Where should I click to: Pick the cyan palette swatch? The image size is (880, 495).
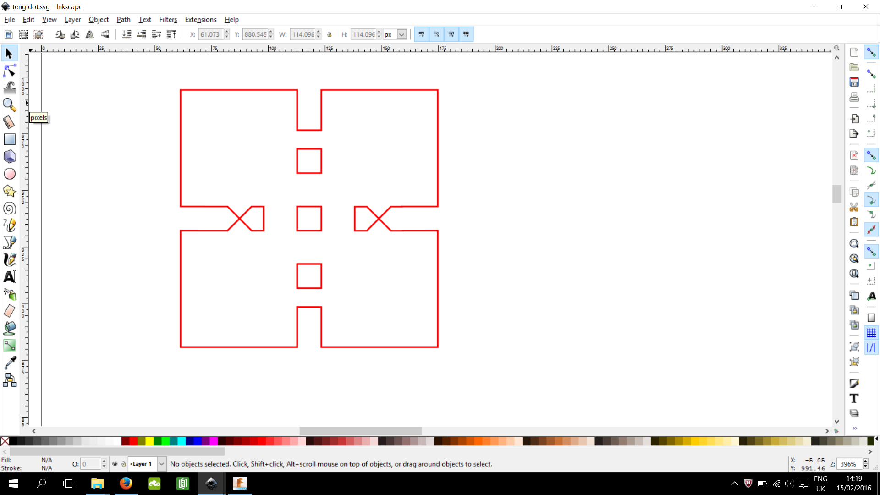coord(181,441)
